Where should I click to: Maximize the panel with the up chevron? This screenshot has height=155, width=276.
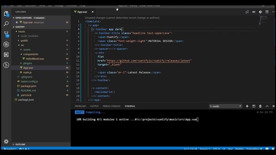coord(267,106)
